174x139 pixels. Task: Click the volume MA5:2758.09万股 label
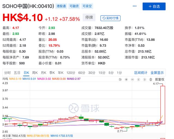38,136
